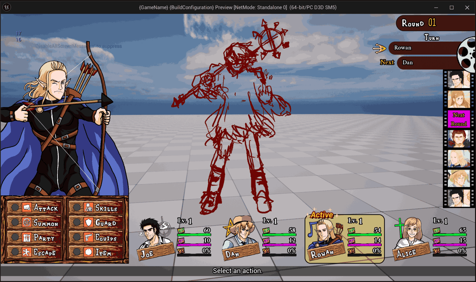Click the red-haired portrait in film strip
This screenshot has height=282, width=476.
(x=459, y=139)
